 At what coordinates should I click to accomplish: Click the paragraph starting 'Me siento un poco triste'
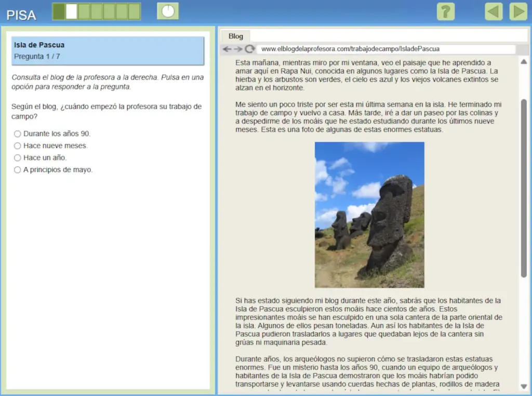tap(368, 117)
